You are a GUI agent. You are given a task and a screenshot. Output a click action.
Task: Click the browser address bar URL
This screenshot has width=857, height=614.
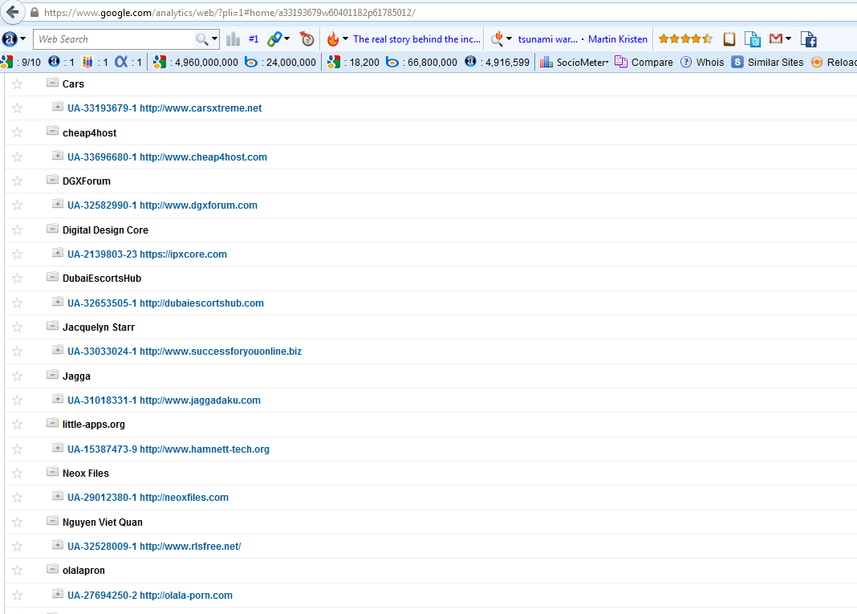coord(229,13)
